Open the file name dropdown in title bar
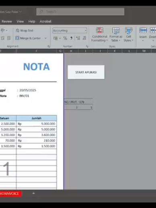The height and width of the screenshot is (208, 156). (21, 12)
